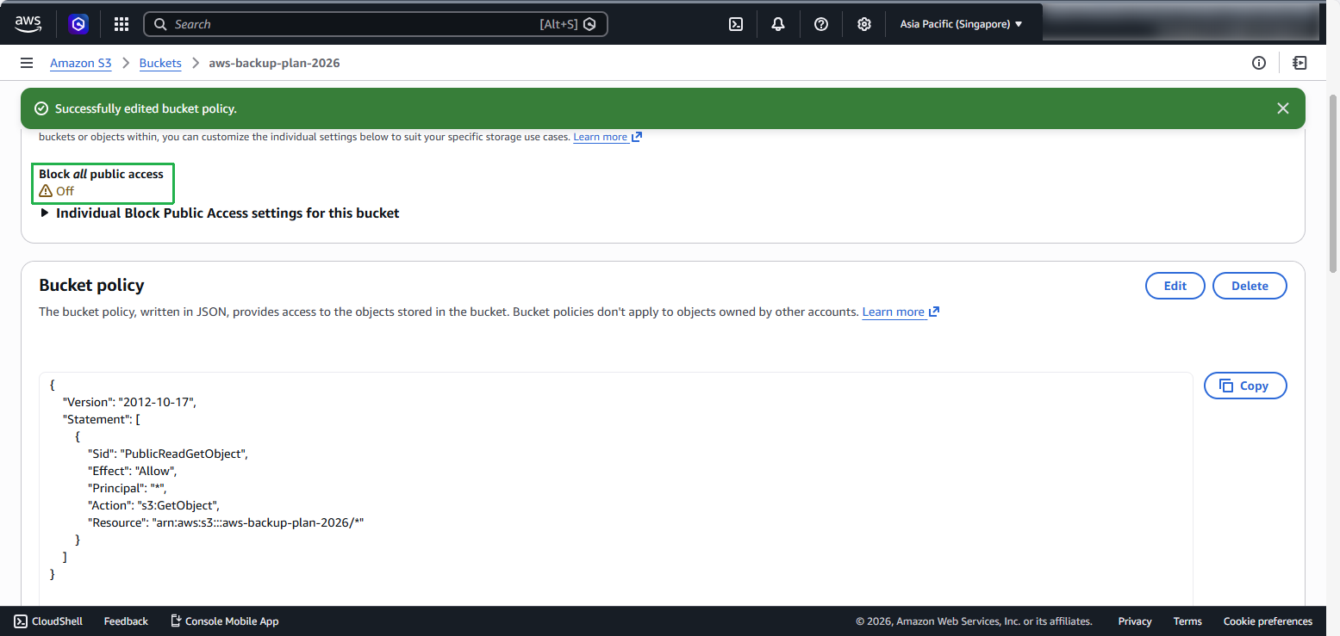Open CloudShell from footer
This screenshot has width=1340, height=636.
tap(48, 621)
